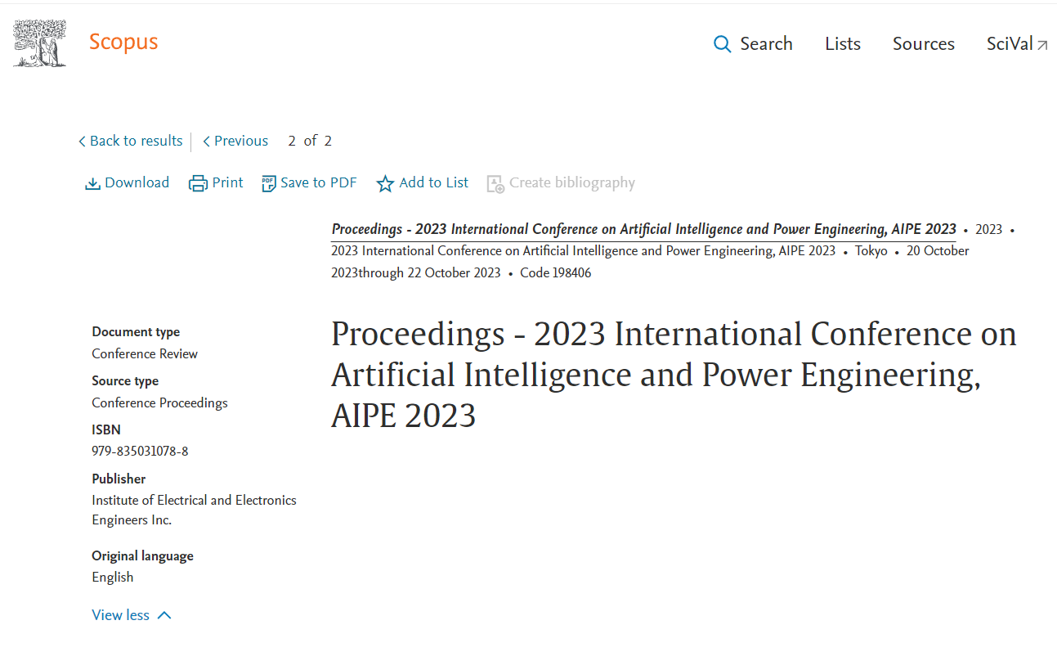Open the Scopus home link
Viewport: 1057px width, 652px height.
coord(123,42)
